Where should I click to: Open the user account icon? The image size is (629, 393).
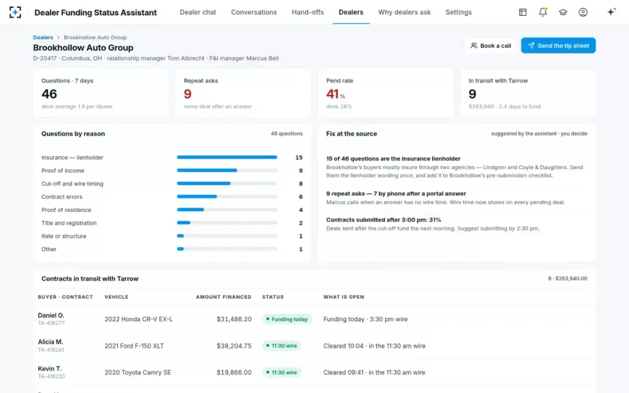(x=583, y=12)
